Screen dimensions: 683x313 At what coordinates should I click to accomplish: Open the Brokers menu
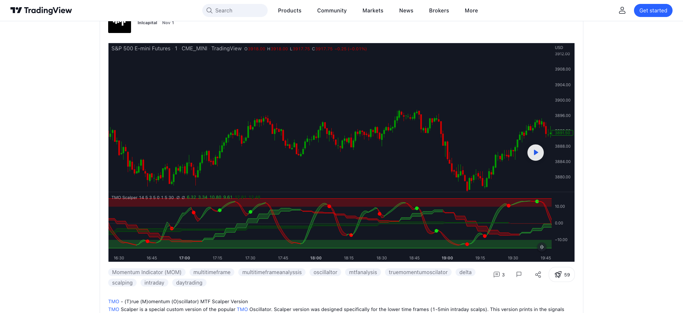[439, 10]
